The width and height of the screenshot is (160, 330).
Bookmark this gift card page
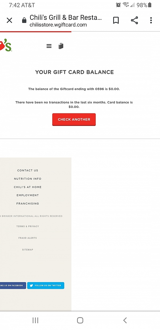pos(116,20)
